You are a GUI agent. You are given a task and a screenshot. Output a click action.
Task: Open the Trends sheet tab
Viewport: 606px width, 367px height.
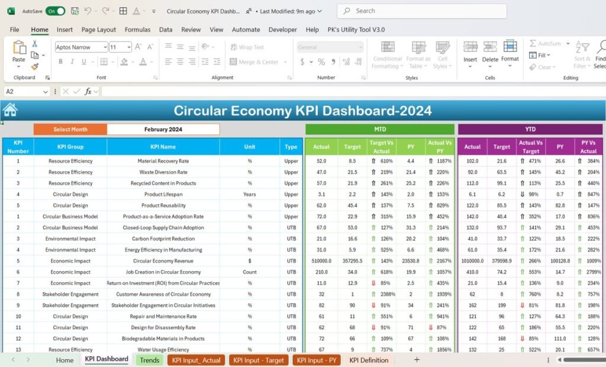click(149, 359)
